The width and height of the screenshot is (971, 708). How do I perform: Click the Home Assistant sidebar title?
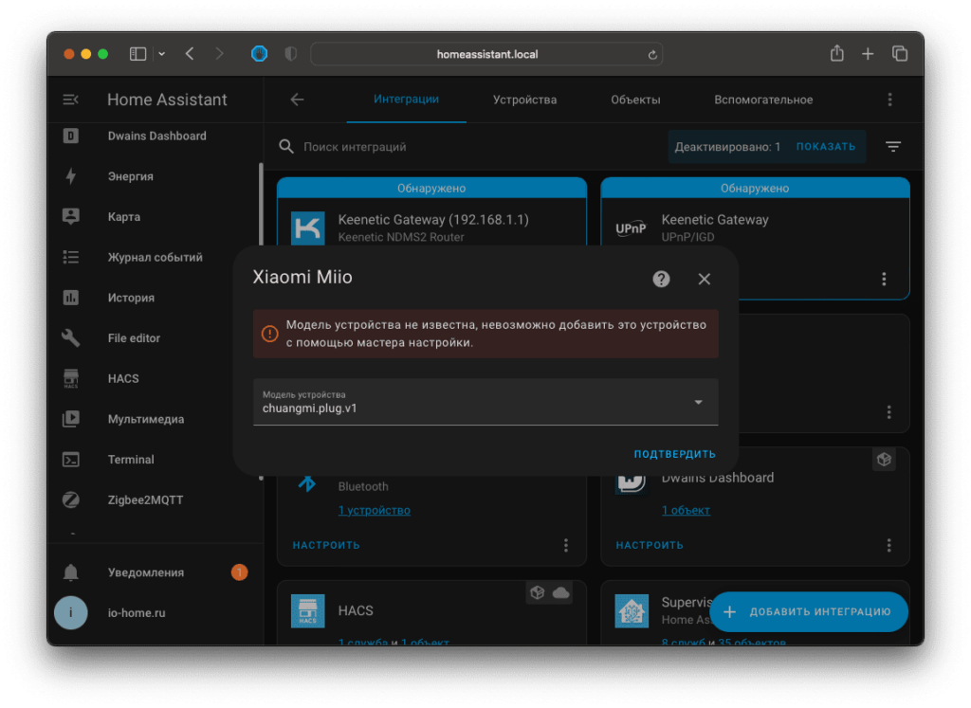[x=167, y=100]
